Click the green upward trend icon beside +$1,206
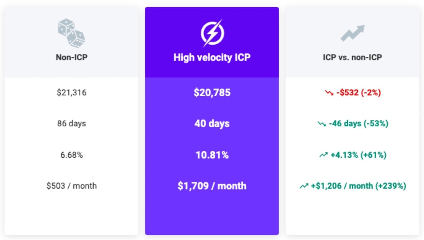424x240 pixels. pos(304,186)
